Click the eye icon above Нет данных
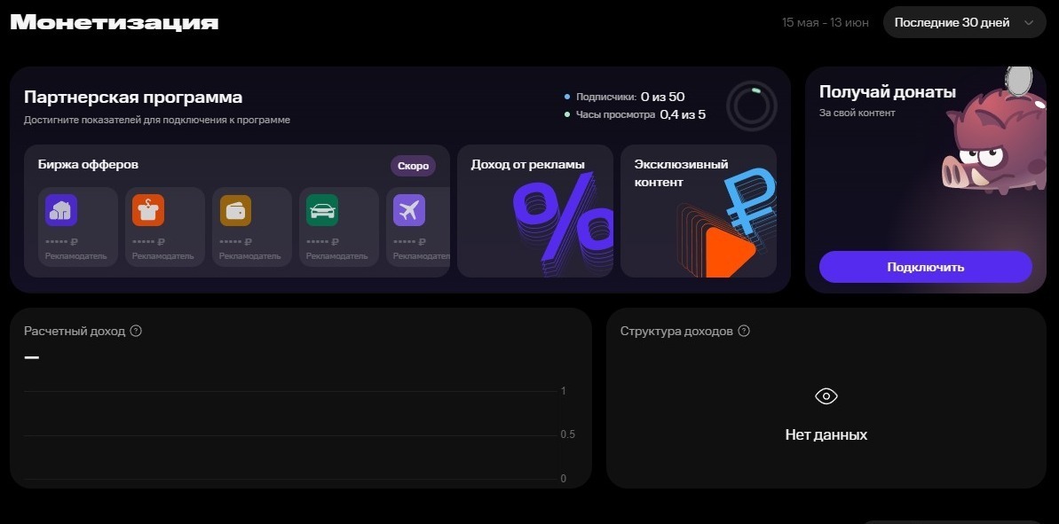The image size is (1059, 524). click(x=826, y=396)
